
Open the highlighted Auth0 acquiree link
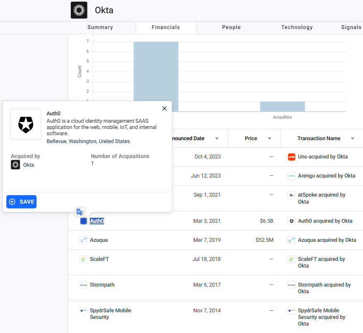(97, 221)
